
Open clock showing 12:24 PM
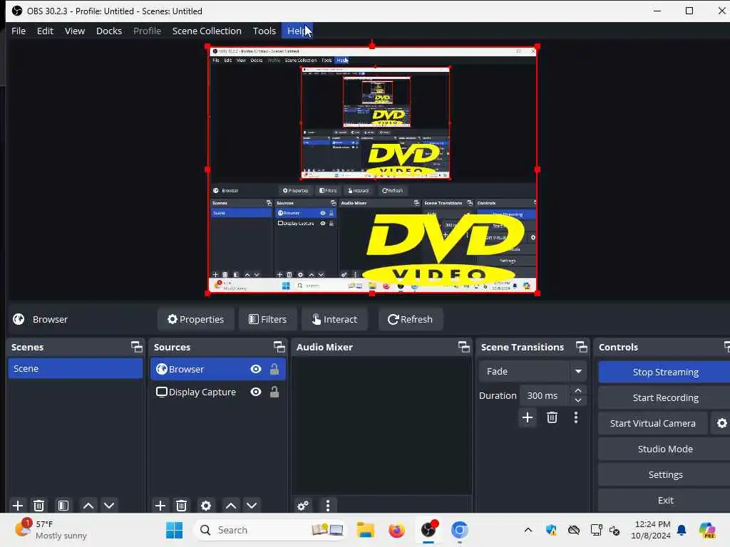[651, 530]
